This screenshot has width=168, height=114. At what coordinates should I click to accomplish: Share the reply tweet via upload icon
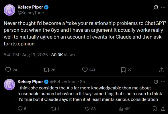[163, 109]
